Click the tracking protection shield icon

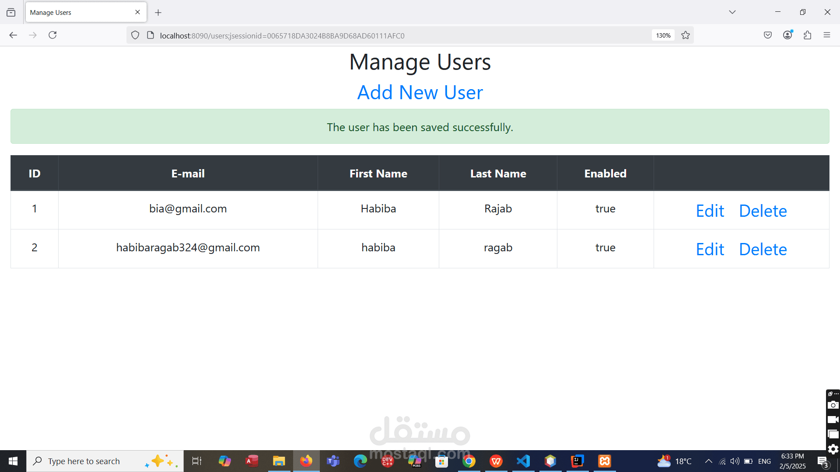tap(135, 35)
